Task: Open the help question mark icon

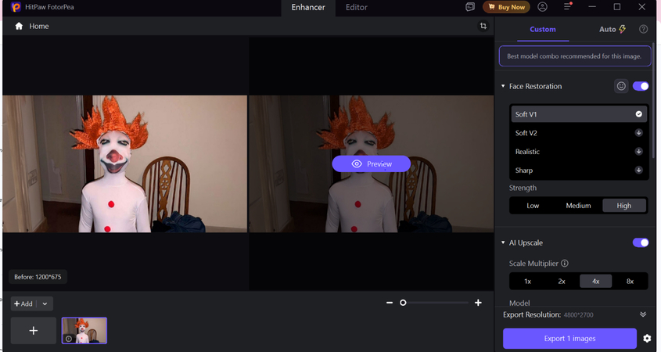Action: tap(643, 29)
